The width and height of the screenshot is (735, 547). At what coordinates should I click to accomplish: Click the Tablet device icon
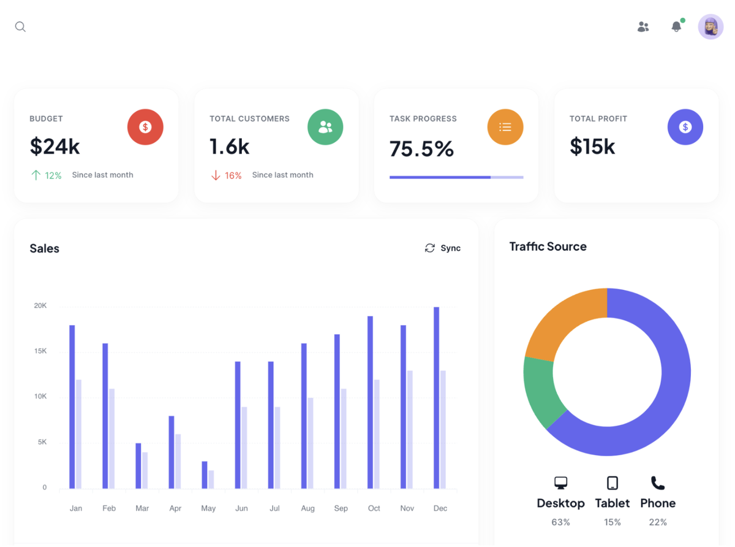click(612, 483)
